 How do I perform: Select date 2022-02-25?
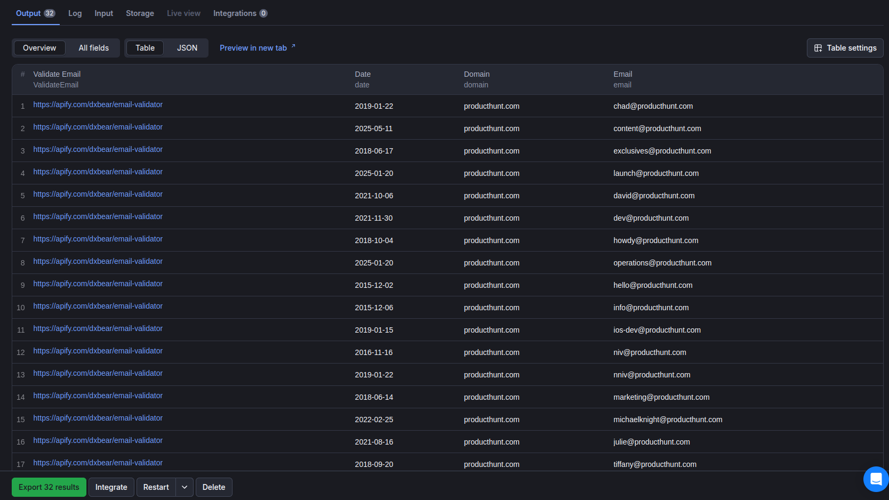(374, 420)
